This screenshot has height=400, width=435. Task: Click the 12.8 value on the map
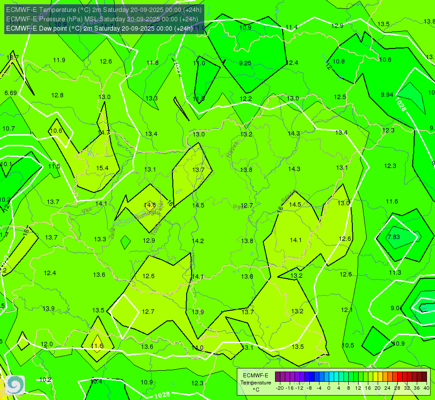point(57,96)
